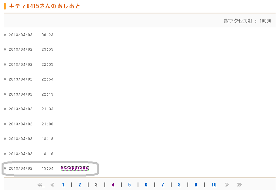The image size is (276, 190).
Task: Open page 6 of footprints
Action: 146,185
